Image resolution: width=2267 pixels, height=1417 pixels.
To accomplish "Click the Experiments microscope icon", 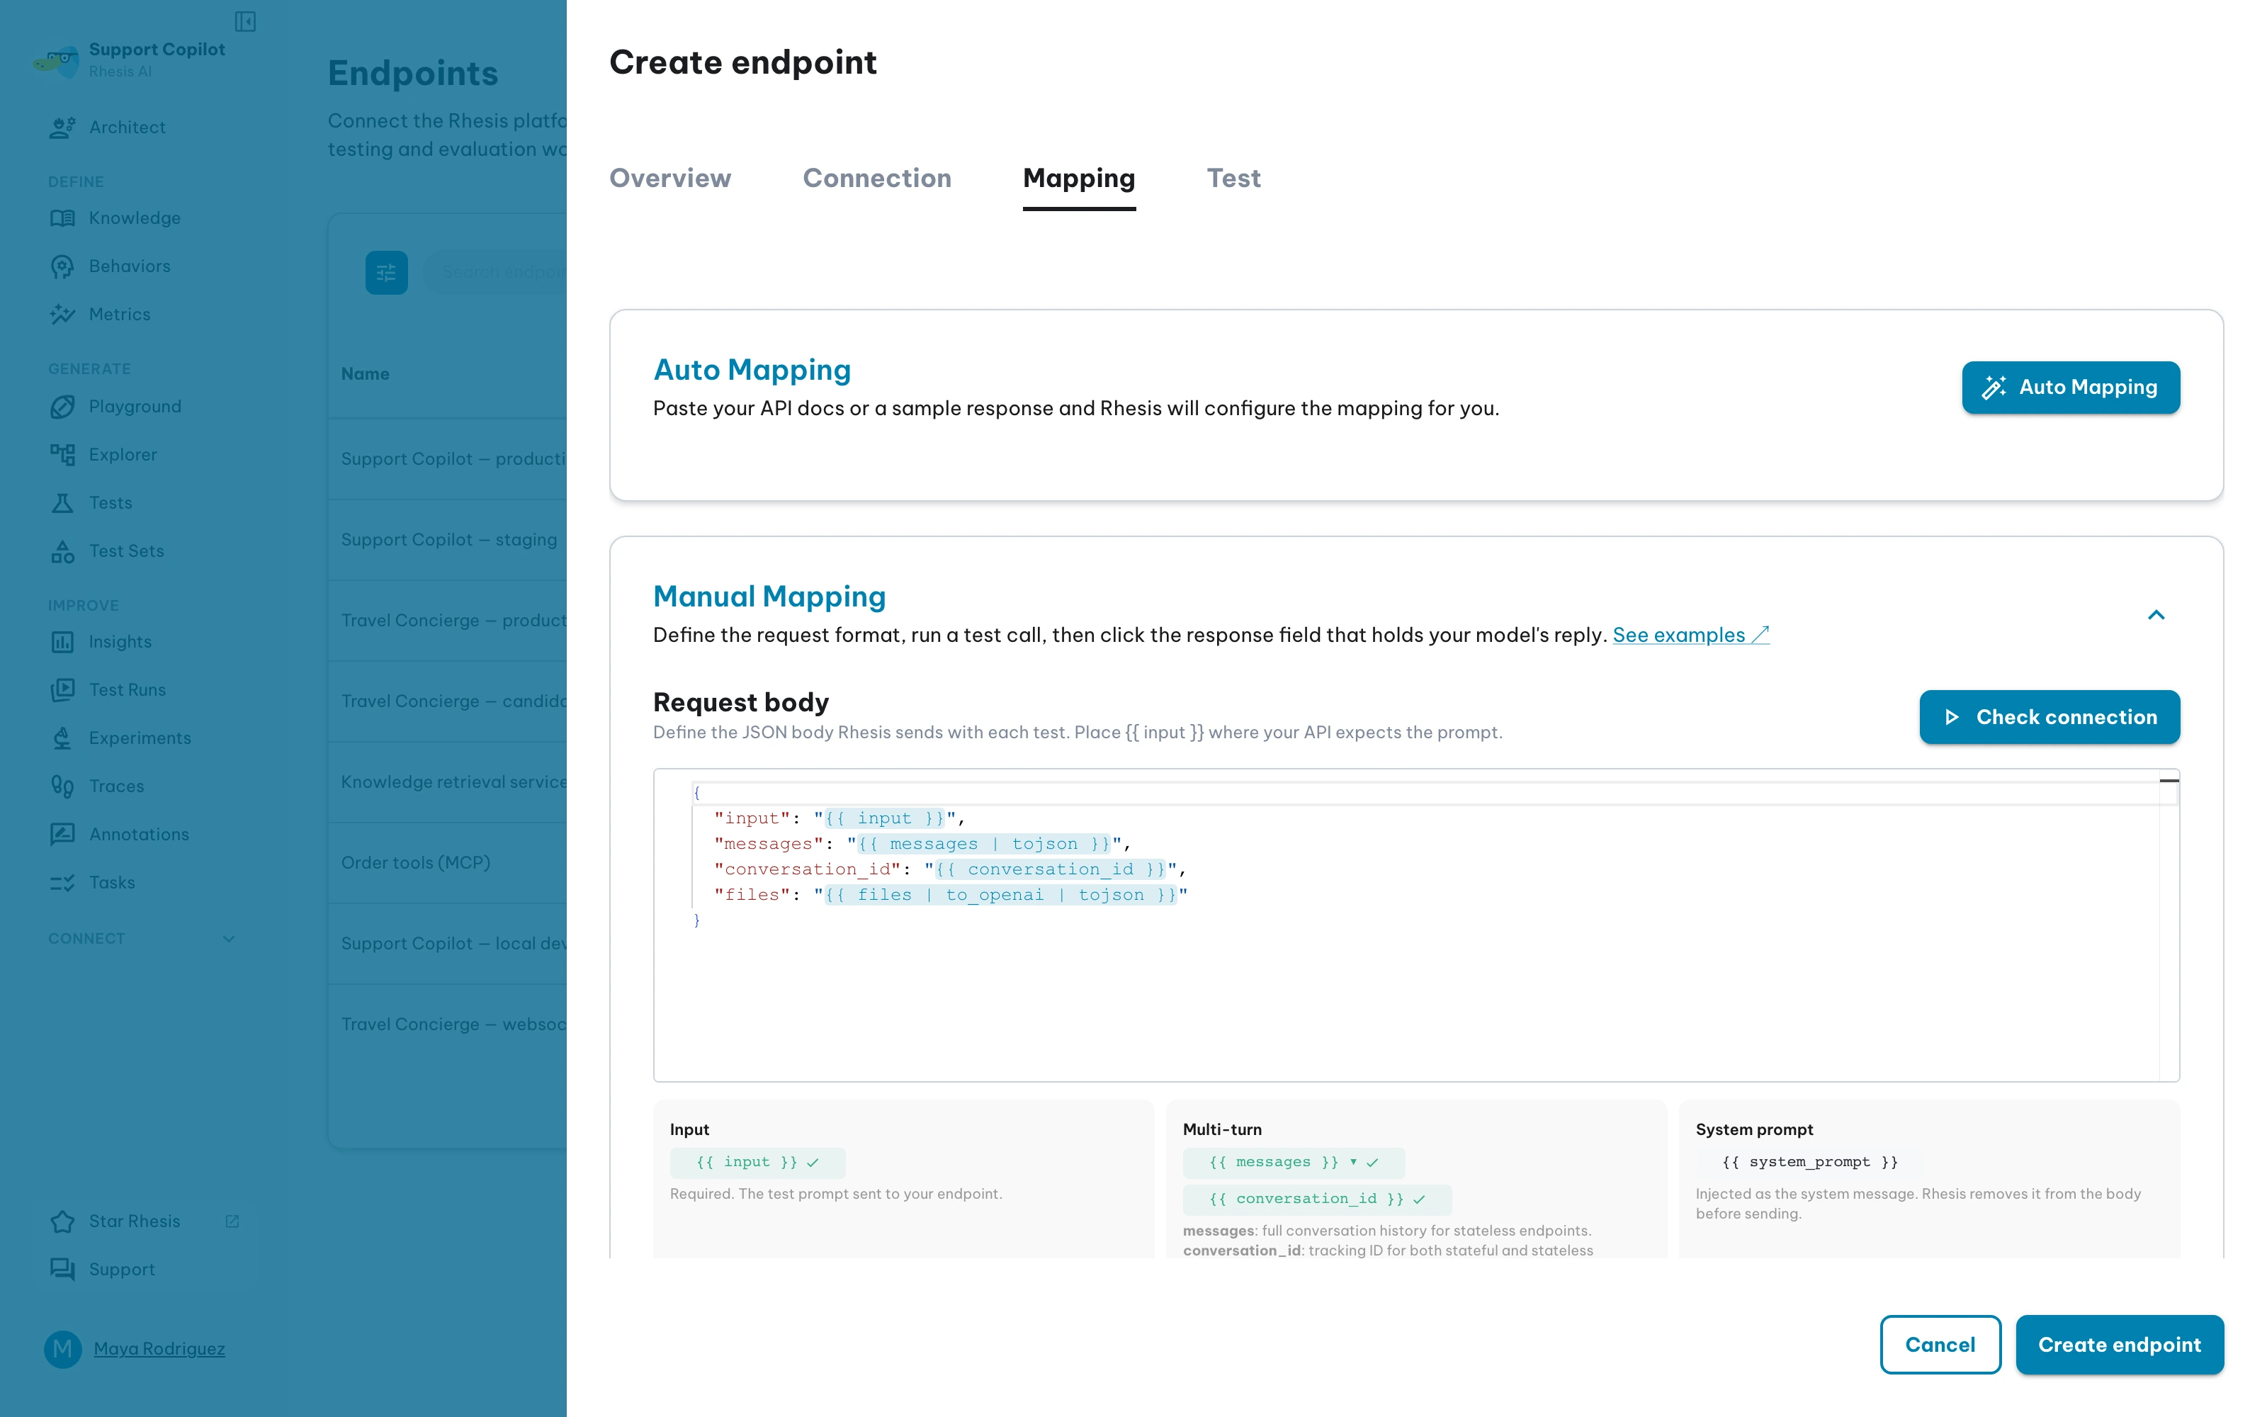I will (x=63, y=738).
